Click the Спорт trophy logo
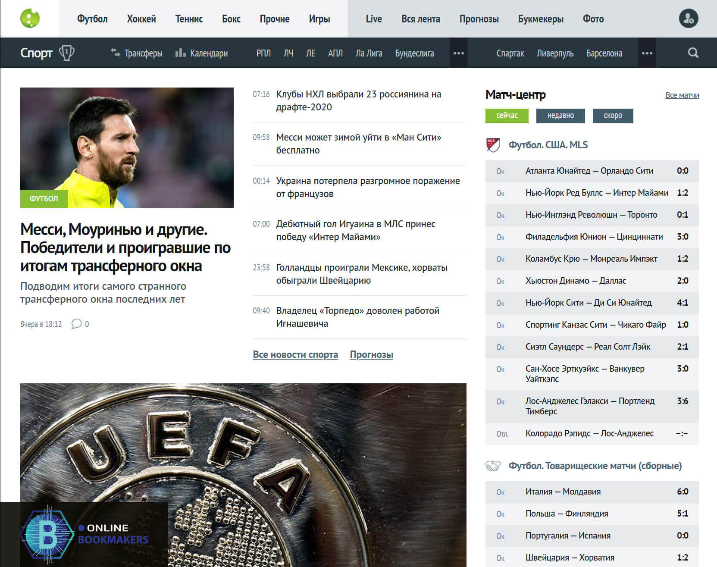This screenshot has width=717, height=567. tap(47, 53)
